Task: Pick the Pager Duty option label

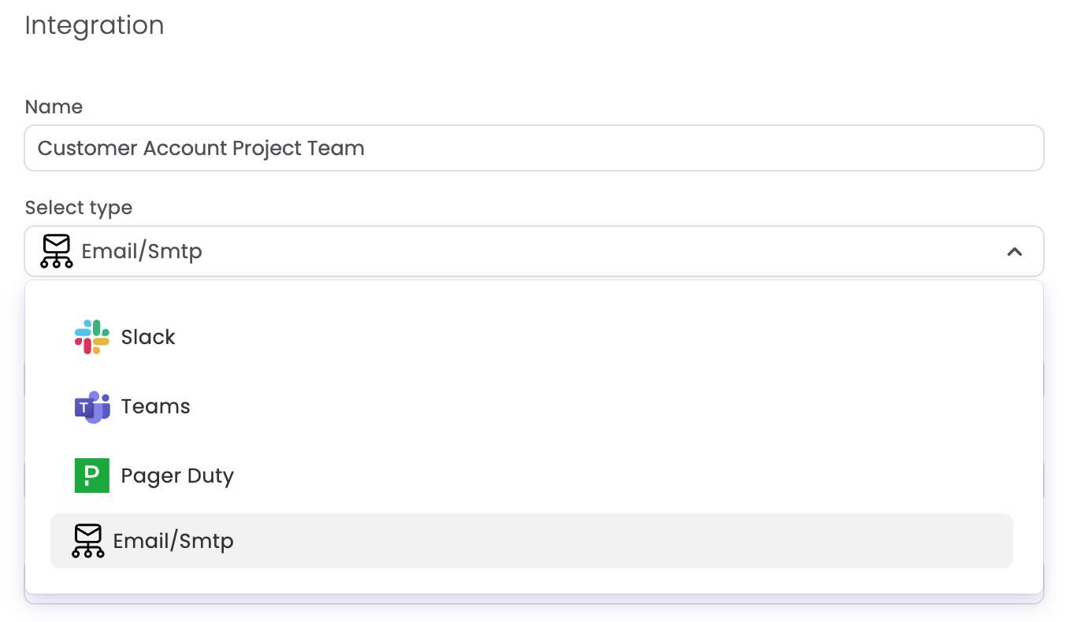Action: click(x=177, y=476)
